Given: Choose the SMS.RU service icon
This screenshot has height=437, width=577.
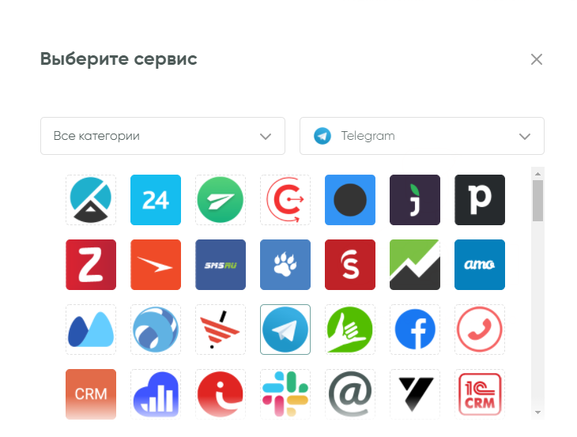Looking at the screenshot, I should click(x=221, y=265).
